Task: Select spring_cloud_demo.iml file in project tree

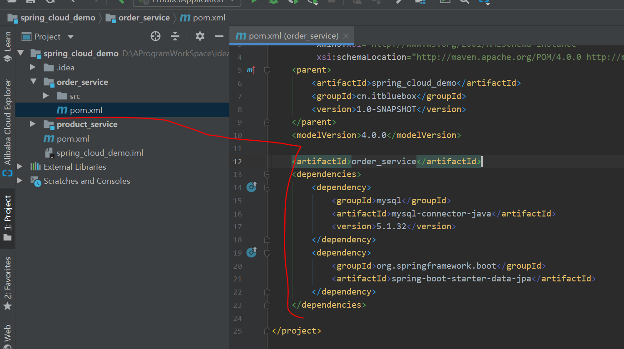Action: click(99, 153)
